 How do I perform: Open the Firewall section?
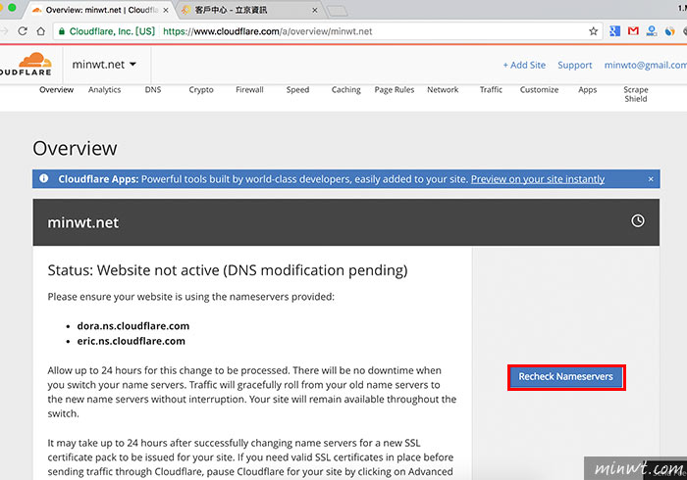coord(249,89)
